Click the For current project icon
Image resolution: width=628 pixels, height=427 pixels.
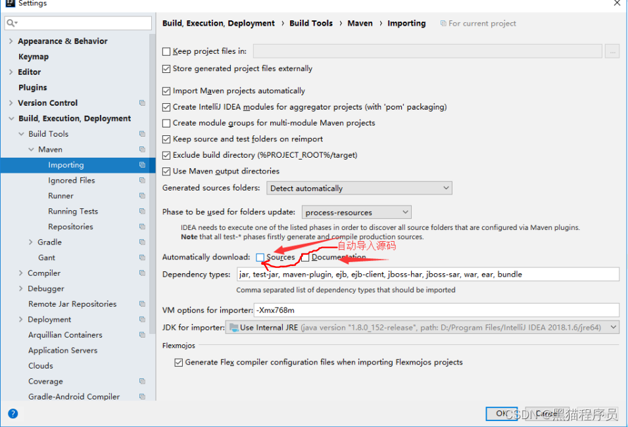click(443, 23)
